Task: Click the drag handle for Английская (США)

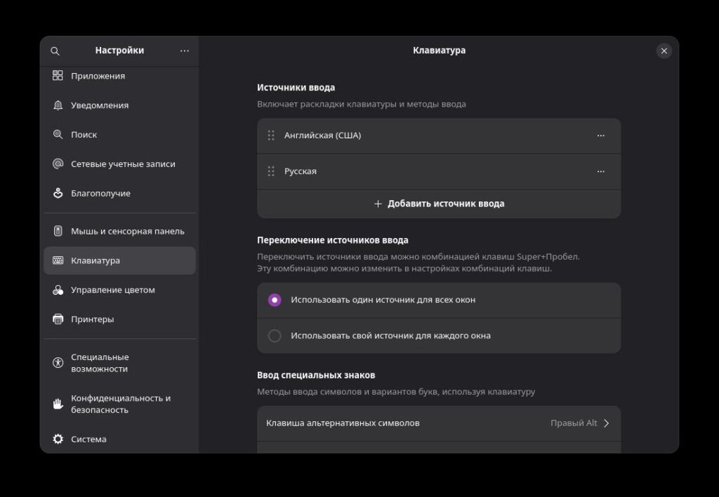Action: click(x=271, y=135)
